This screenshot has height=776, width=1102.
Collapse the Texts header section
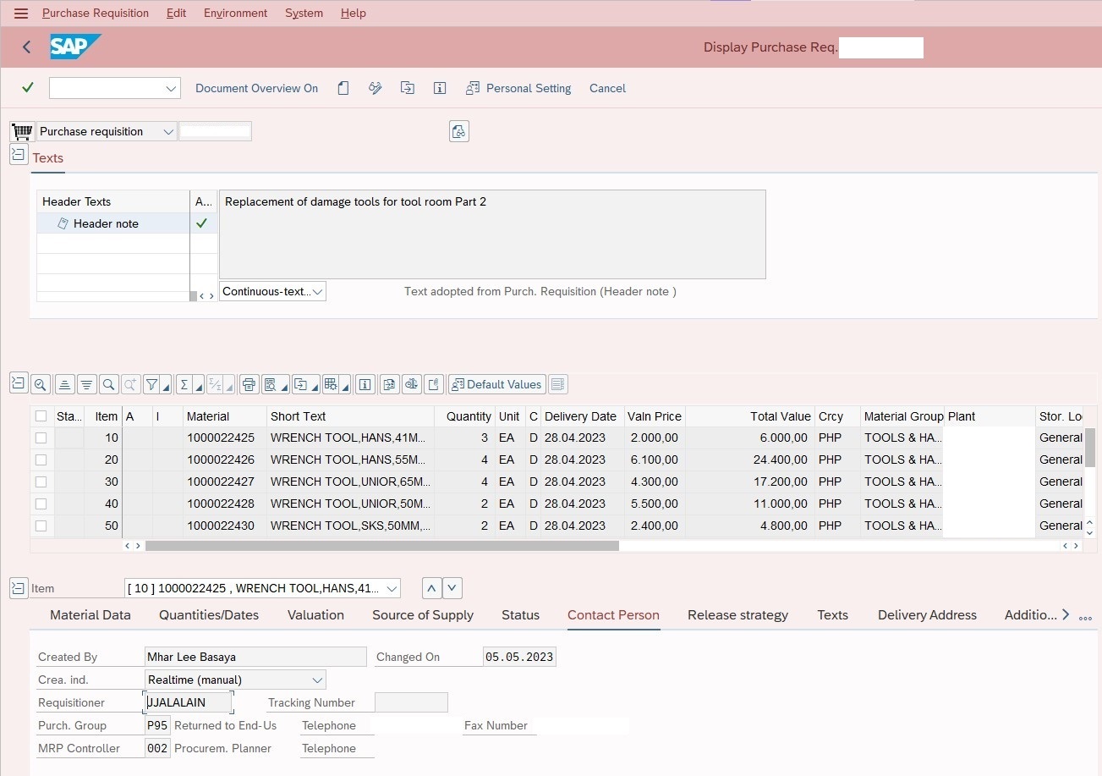point(19,154)
